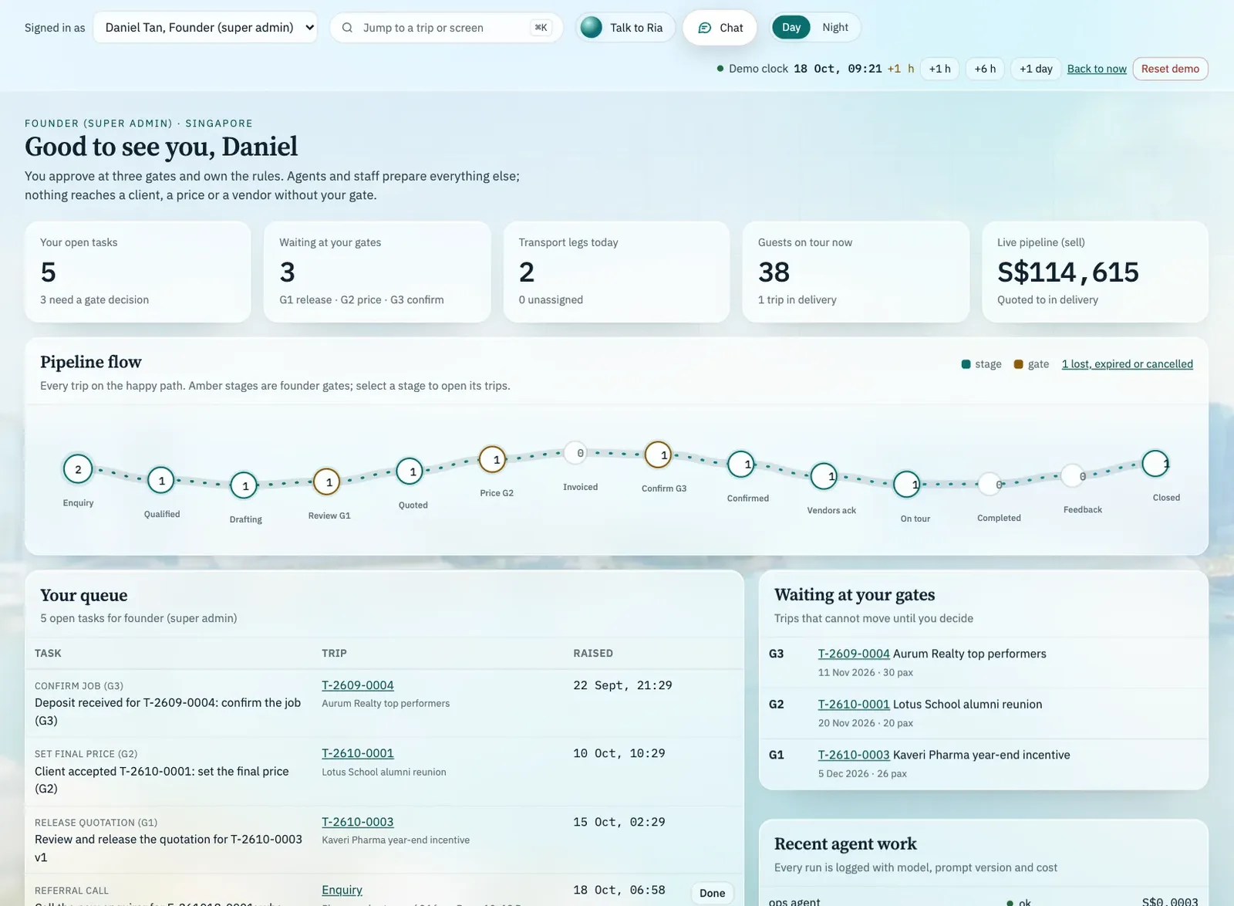Select the Completed stage node
The width and height of the screenshot is (1234, 906).
990,485
